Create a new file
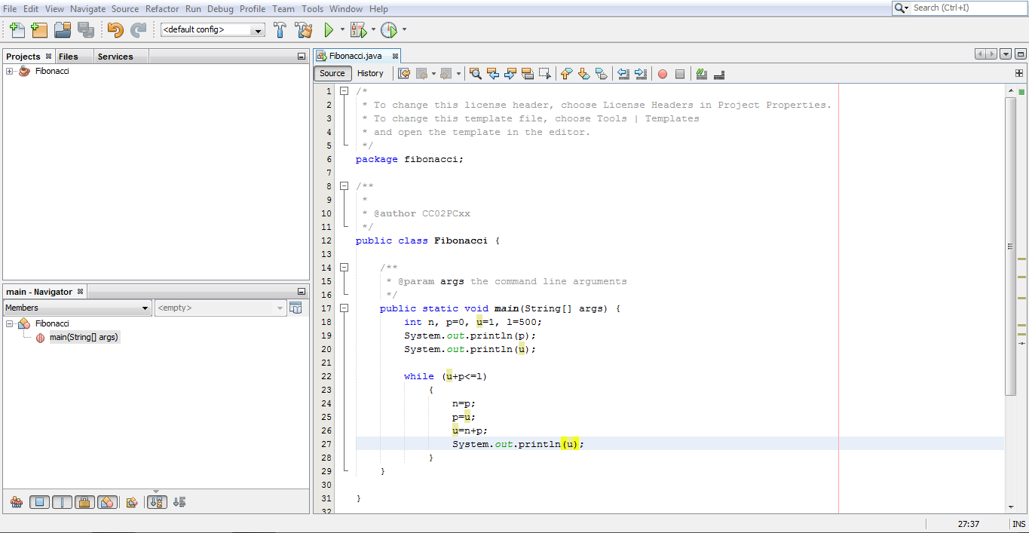The height and width of the screenshot is (533, 1029). pos(15,30)
